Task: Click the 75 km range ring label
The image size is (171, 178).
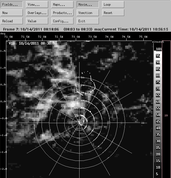Action: (80, 100)
